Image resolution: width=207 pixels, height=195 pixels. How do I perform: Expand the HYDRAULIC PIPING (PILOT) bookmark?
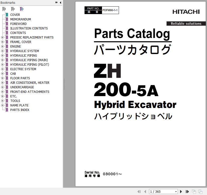point(2,64)
